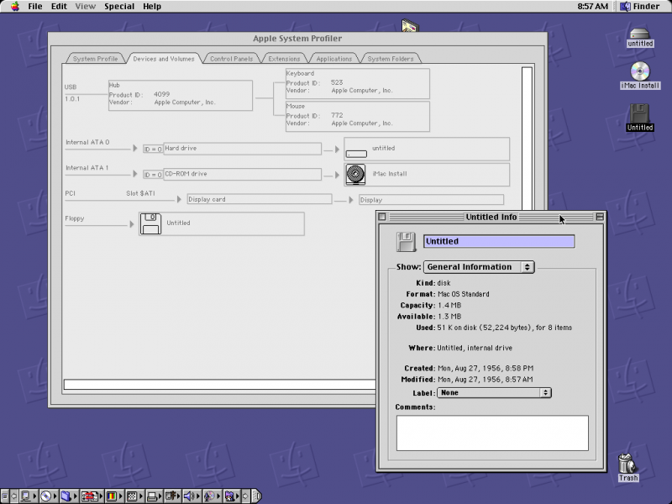
Task: Select the iMac Install CD desktop icon
Action: (640, 76)
